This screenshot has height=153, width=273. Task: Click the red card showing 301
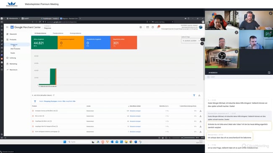point(124,43)
